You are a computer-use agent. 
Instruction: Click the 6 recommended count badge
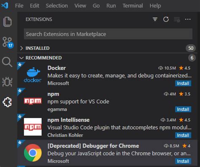click(192, 58)
